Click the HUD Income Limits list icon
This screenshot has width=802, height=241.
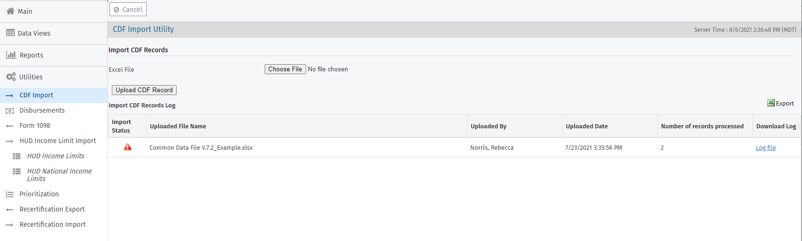coord(17,156)
